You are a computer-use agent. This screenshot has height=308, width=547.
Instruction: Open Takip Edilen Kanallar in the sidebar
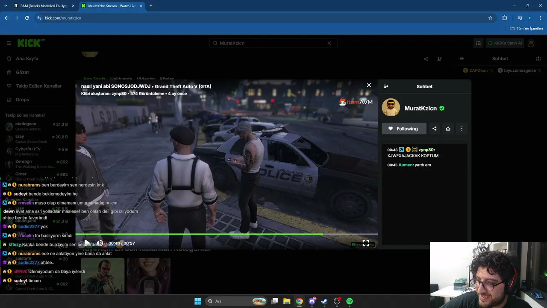(38, 86)
